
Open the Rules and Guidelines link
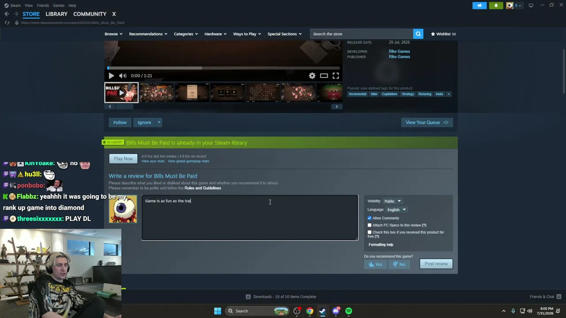[203, 188]
